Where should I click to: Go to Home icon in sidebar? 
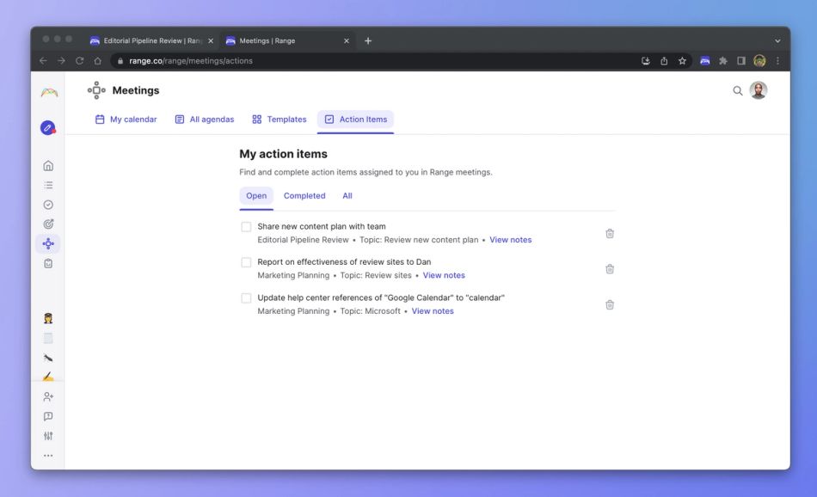pos(48,166)
